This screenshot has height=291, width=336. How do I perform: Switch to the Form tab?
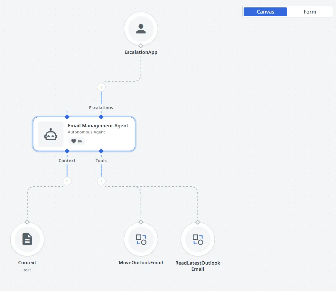pos(310,12)
